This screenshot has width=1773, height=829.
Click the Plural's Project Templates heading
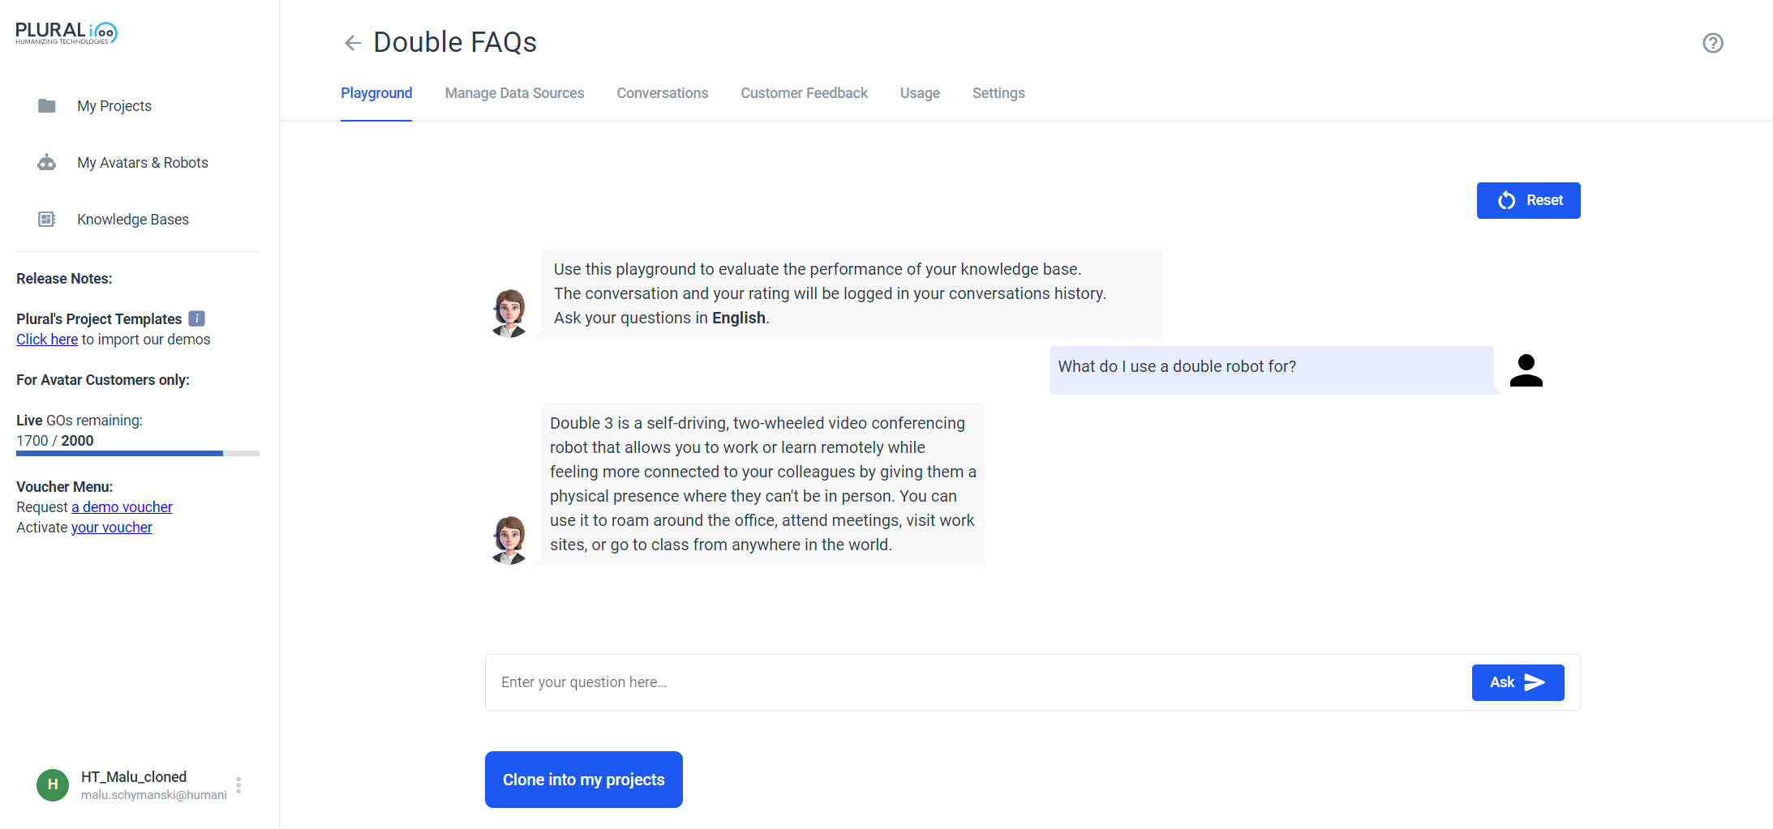(x=99, y=319)
